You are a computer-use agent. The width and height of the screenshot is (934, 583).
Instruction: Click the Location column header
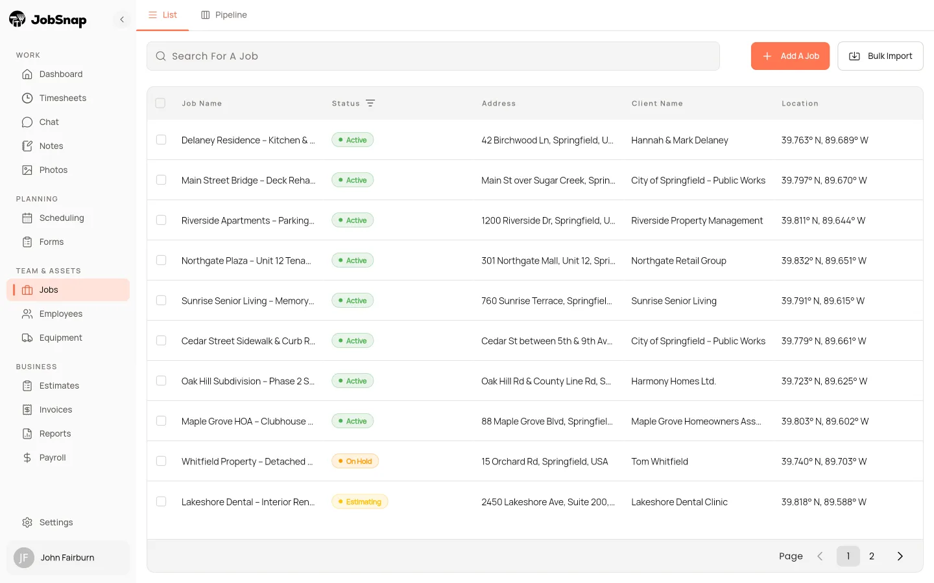click(800, 103)
